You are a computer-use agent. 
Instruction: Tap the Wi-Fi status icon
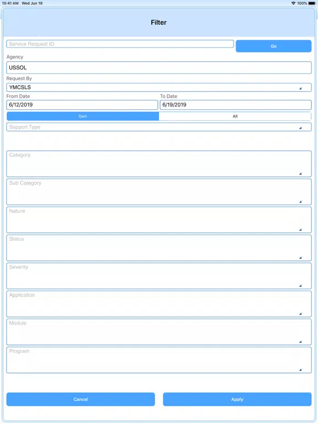pos(293,3)
